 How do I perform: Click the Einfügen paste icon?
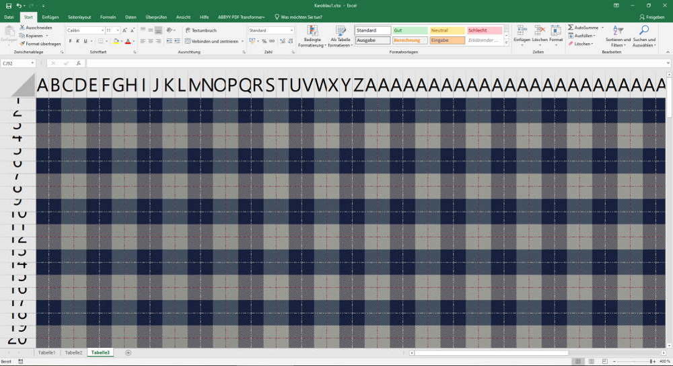click(9, 34)
